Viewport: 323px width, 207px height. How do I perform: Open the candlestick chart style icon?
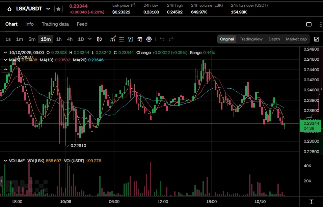pos(99,39)
